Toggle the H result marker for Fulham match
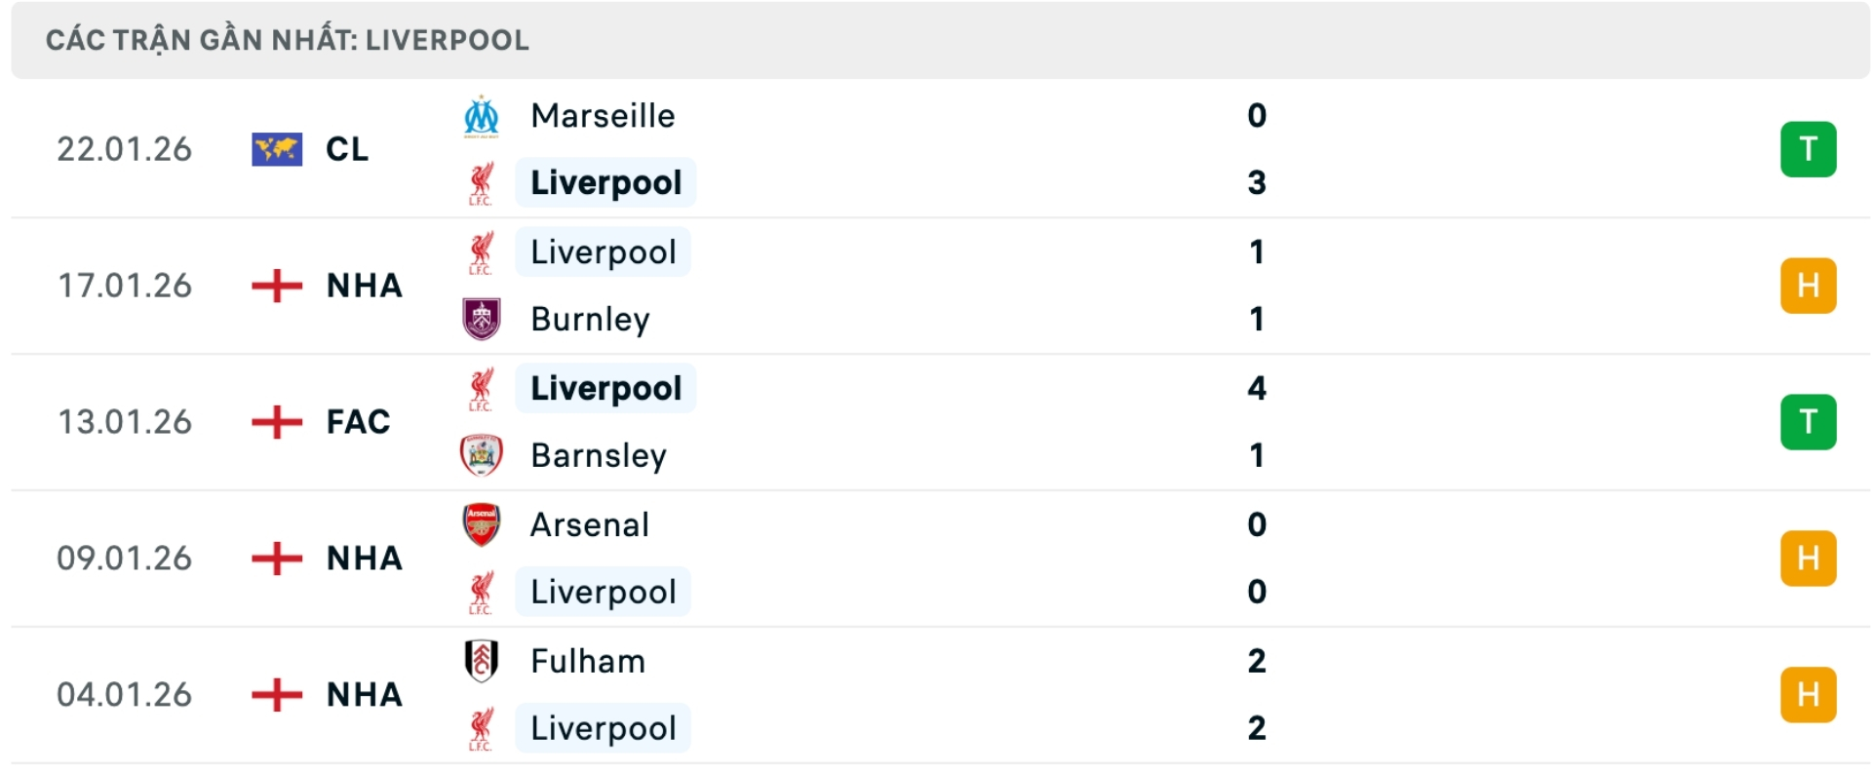This screenshot has width=1872, height=772. click(x=1810, y=694)
